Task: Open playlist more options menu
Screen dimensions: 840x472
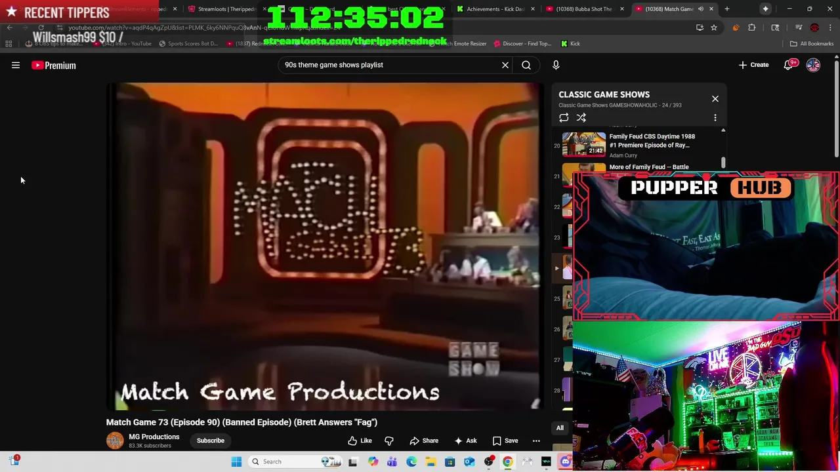Action: pos(715,118)
